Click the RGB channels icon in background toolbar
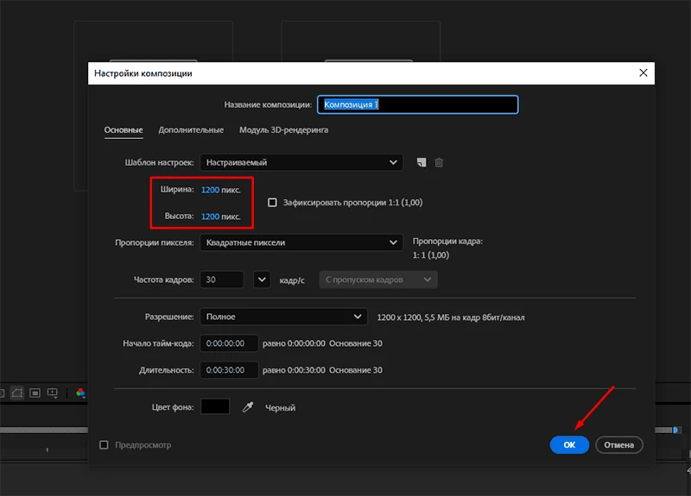The width and height of the screenshot is (691, 496). (80, 392)
